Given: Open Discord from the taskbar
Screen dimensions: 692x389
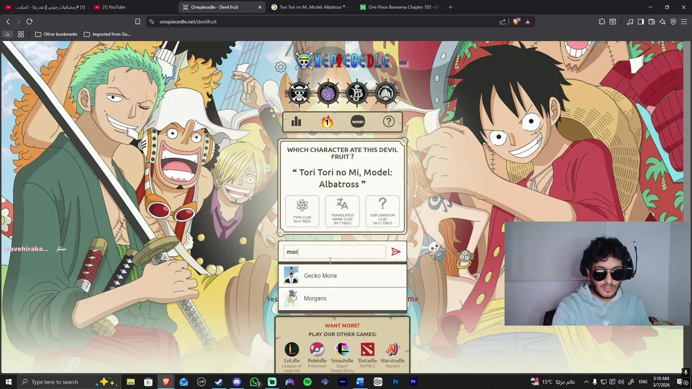Looking at the screenshot, I should click(x=237, y=382).
